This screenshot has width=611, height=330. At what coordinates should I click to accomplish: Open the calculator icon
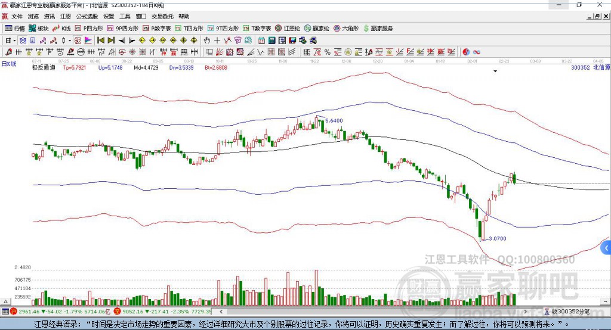pos(272,41)
